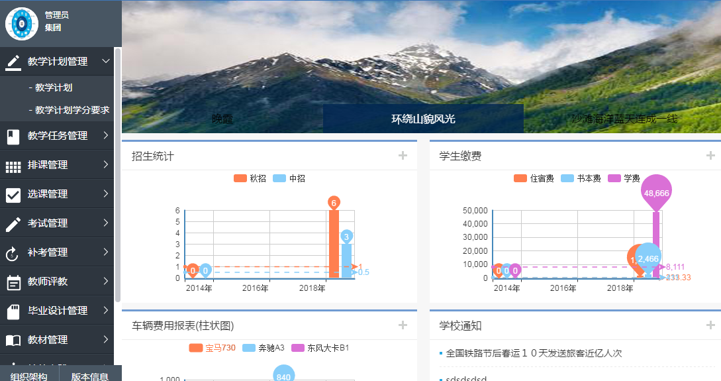721x381 pixels.
Task: Switch to the 沙滩海洋蓝天连成一线 banner tab
Action: [x=624, y=119]
